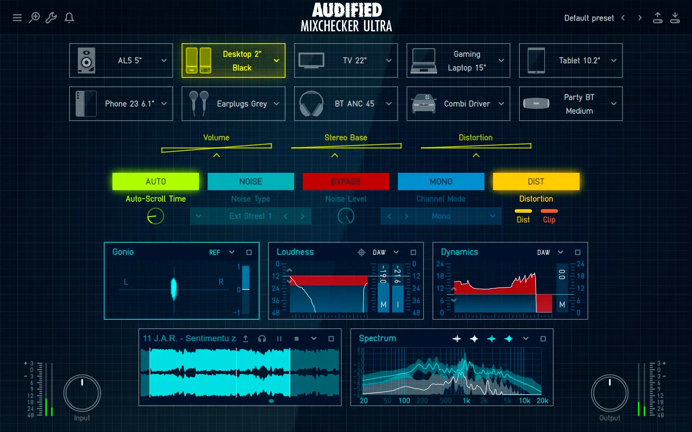Image resolution: width=692 pixels, height=432 pixels.
Task: Click the Loudness panel expand icon
Action: tap(413, 252)
